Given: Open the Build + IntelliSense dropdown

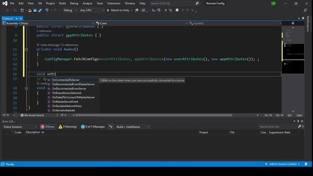Looking at the screenshot, I should tap(133, 127).
